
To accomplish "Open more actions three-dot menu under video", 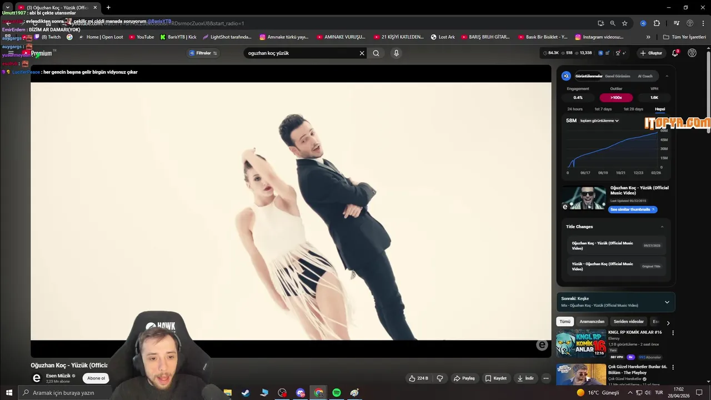I will [546, 378].
